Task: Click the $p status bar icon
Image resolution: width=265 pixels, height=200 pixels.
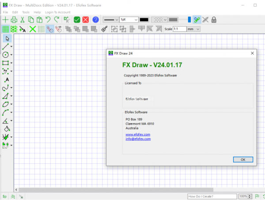Action: [4, 196]
